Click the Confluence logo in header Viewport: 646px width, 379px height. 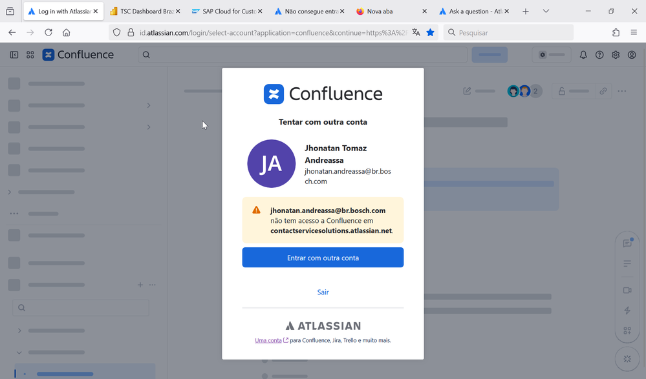click(x=78, y=55)
